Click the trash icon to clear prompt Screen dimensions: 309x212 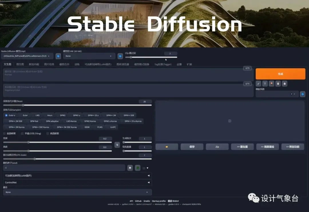pos(265,84)
